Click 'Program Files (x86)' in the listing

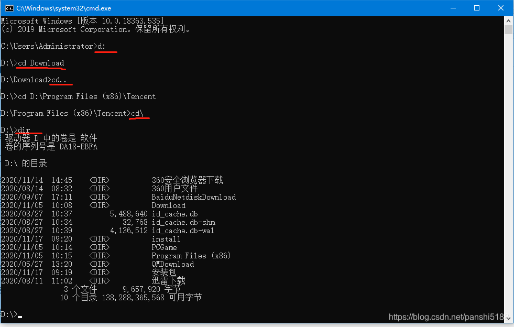(x=191, y=256)
